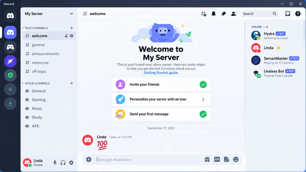Click the Add a Server plus icon
The image size is (306, 172).
click(10, 89)
